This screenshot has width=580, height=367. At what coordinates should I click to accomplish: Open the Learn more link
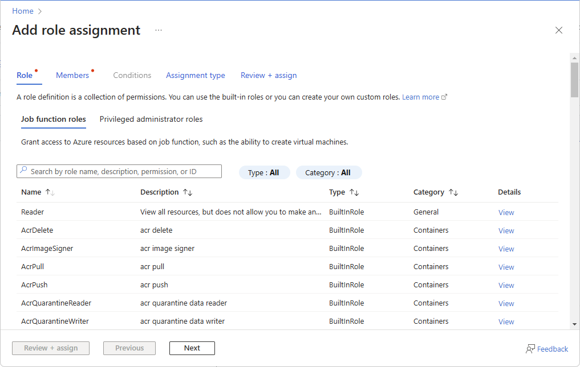(420, 97)
